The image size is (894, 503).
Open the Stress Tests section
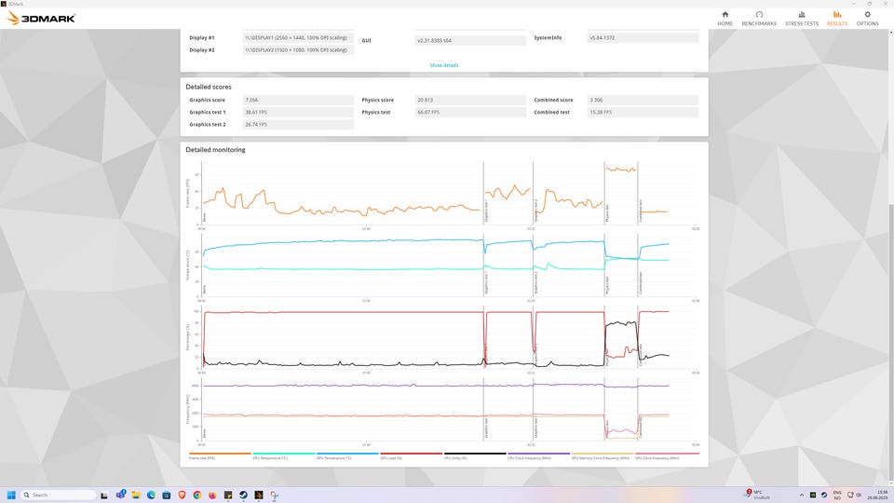click(801, 18)
